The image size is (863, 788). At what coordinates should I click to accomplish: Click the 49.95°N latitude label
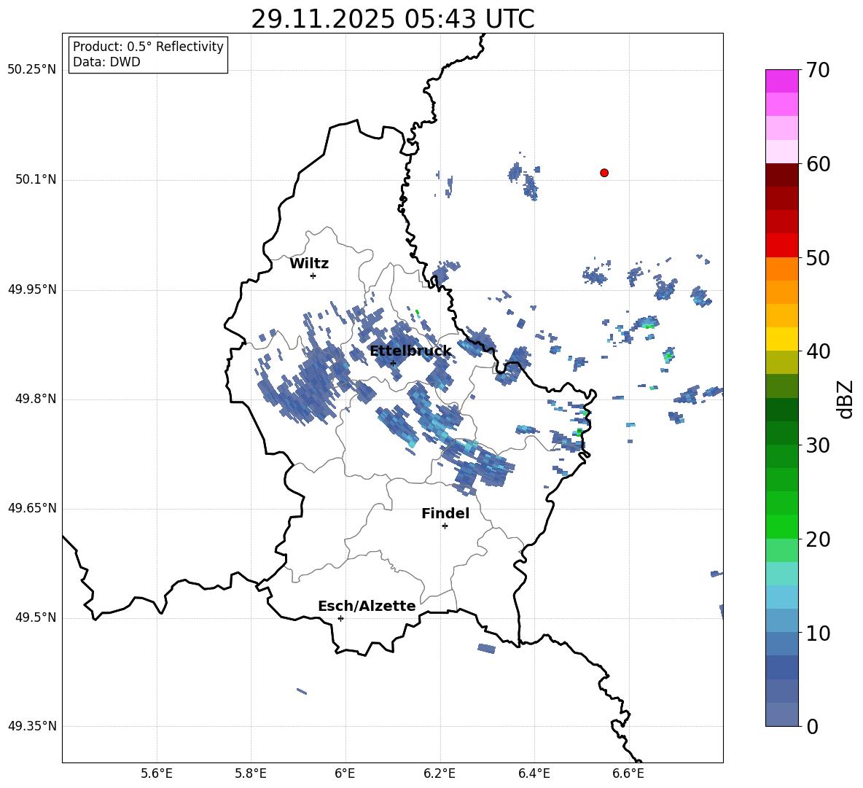[x=31, y=289]
